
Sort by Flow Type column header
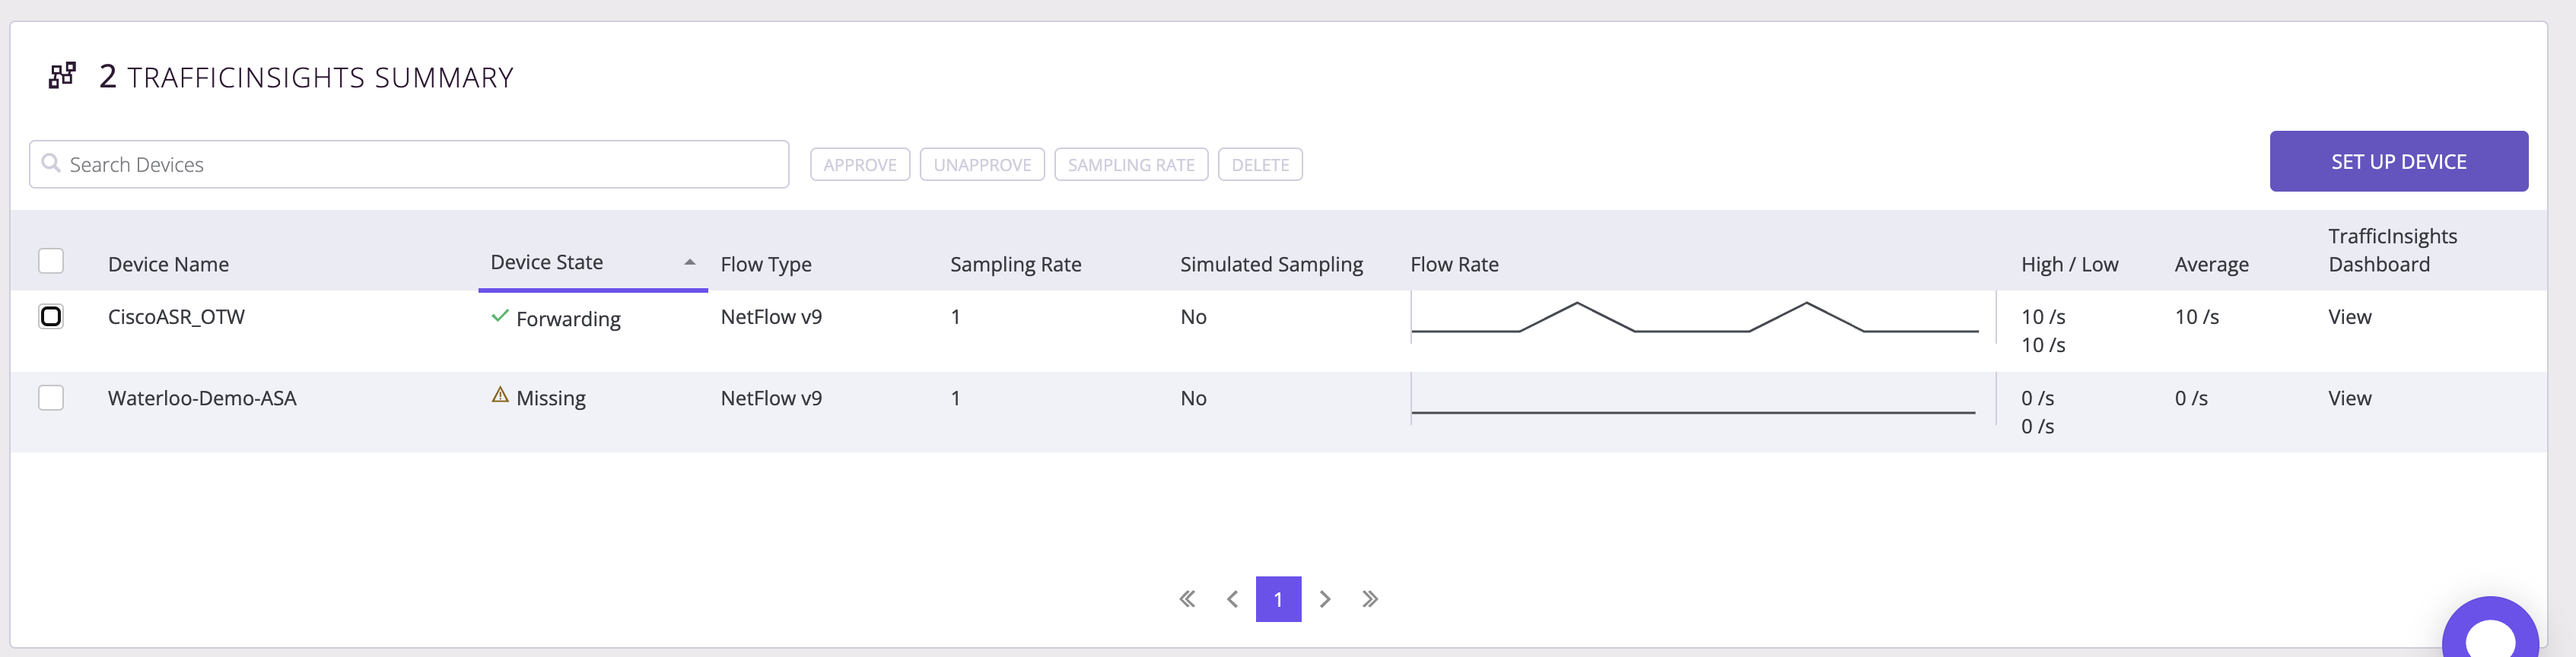(766, 264)
